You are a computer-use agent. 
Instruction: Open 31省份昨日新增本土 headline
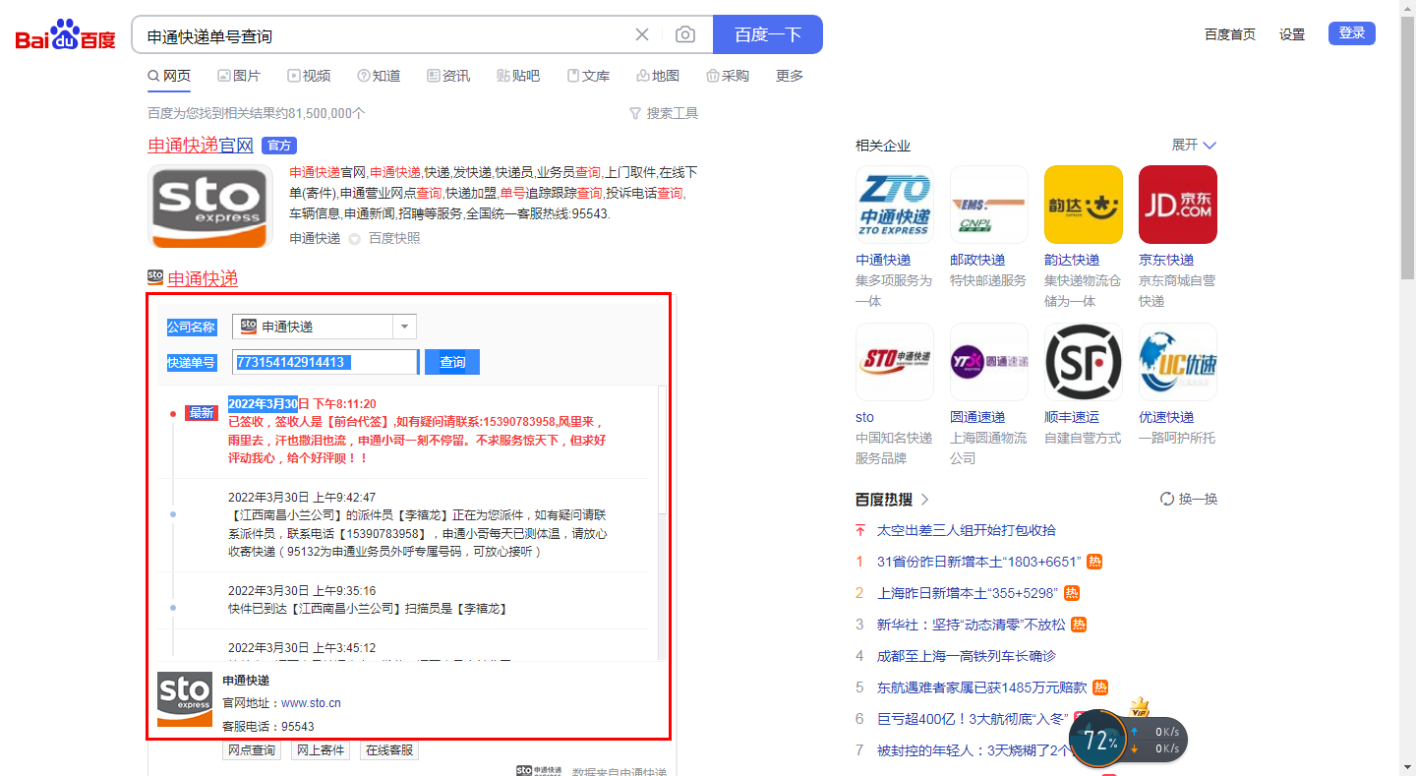click(x=978, y=562)
